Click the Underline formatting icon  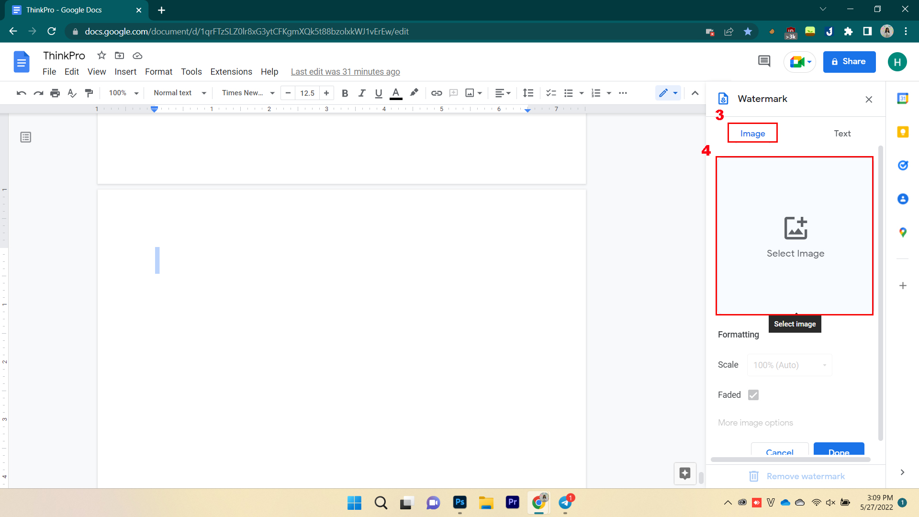379,93
